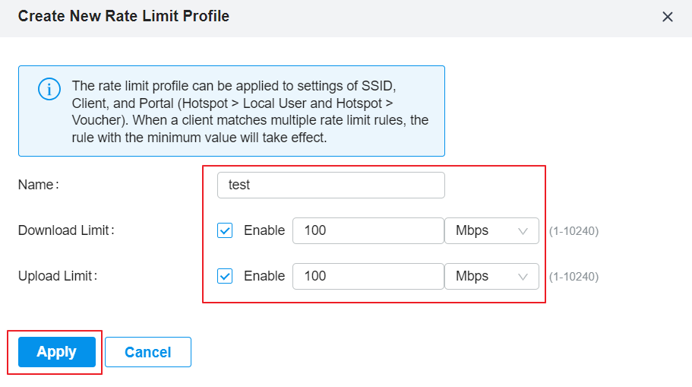Click the blue info icon in the notice
This screenshot has height=387, width=692.
(49, 89)
